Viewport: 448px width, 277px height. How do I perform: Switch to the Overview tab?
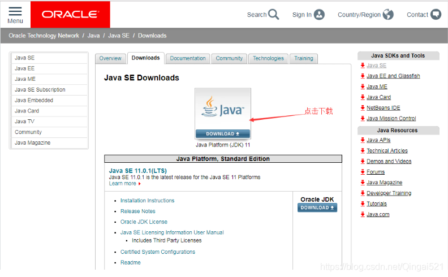pos(110,58)
